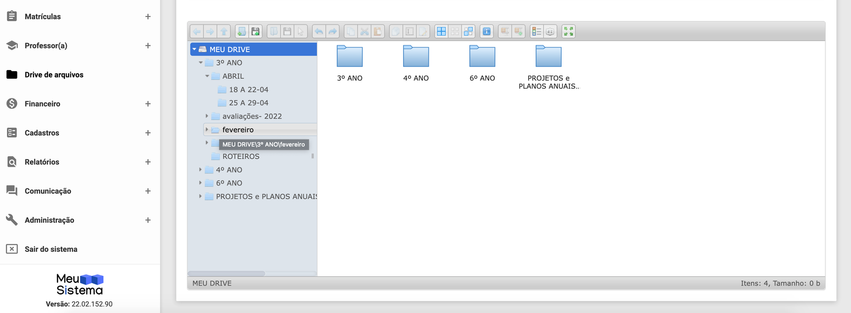Open Drive de arquivos in sidebar
The image size is (851, 313).
click(x=54, y=75)
